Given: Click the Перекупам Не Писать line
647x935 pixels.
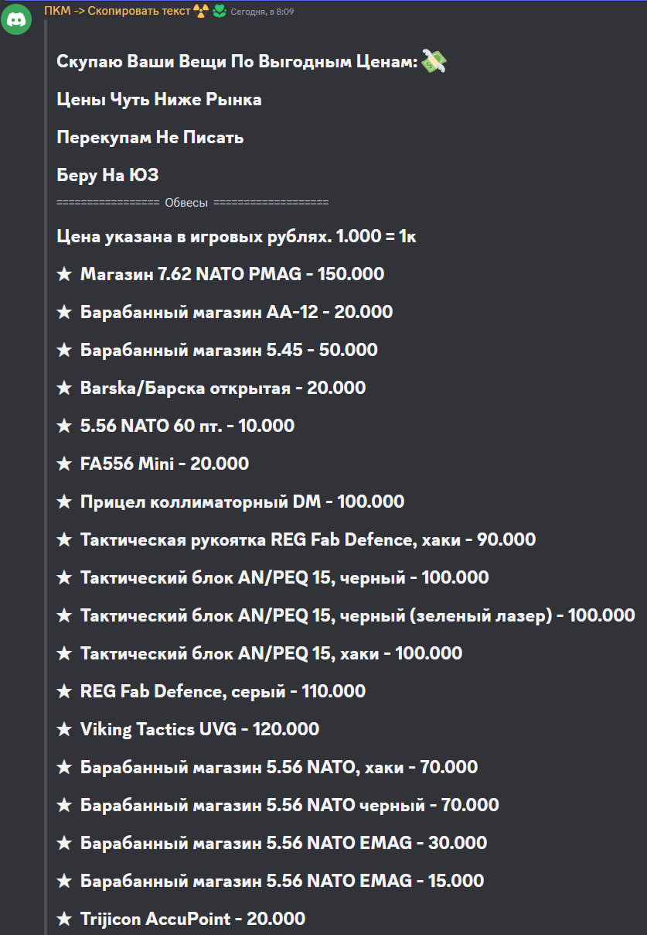Looking at the screenshot, I should [150, 138].
